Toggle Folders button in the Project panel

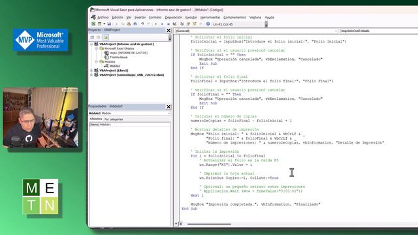click(106, 37)
